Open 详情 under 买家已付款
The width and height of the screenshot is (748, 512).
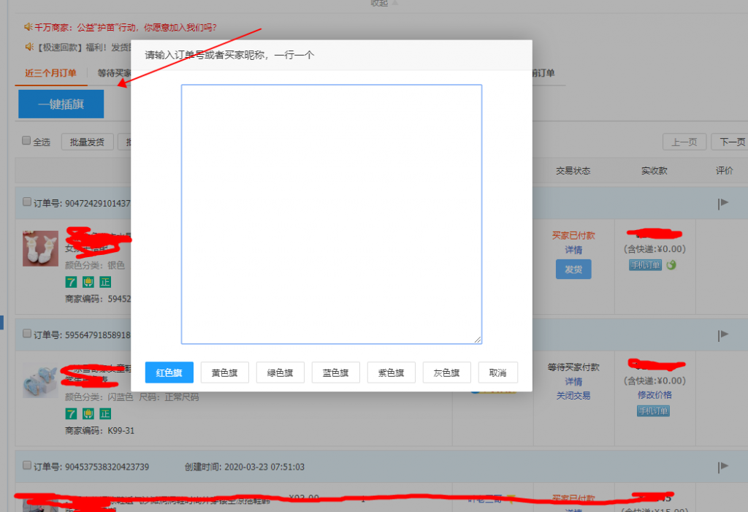[573, 250]
